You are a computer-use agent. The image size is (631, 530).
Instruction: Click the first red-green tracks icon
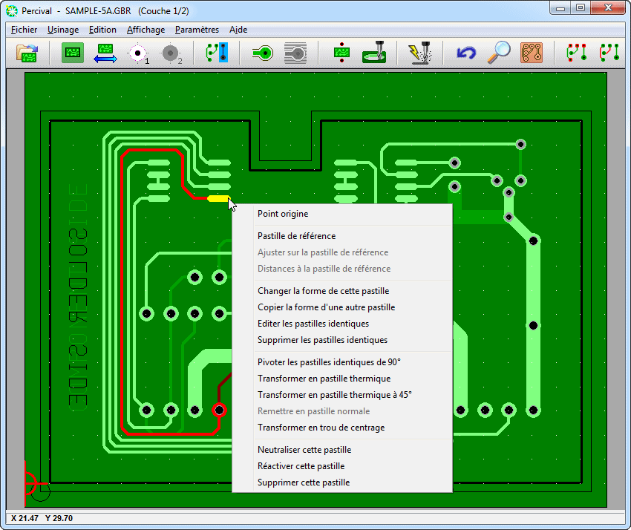click(576, 53)
